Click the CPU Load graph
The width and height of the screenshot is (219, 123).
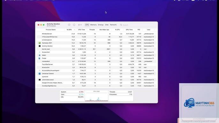pyautogui.click(x=96, y=96)
